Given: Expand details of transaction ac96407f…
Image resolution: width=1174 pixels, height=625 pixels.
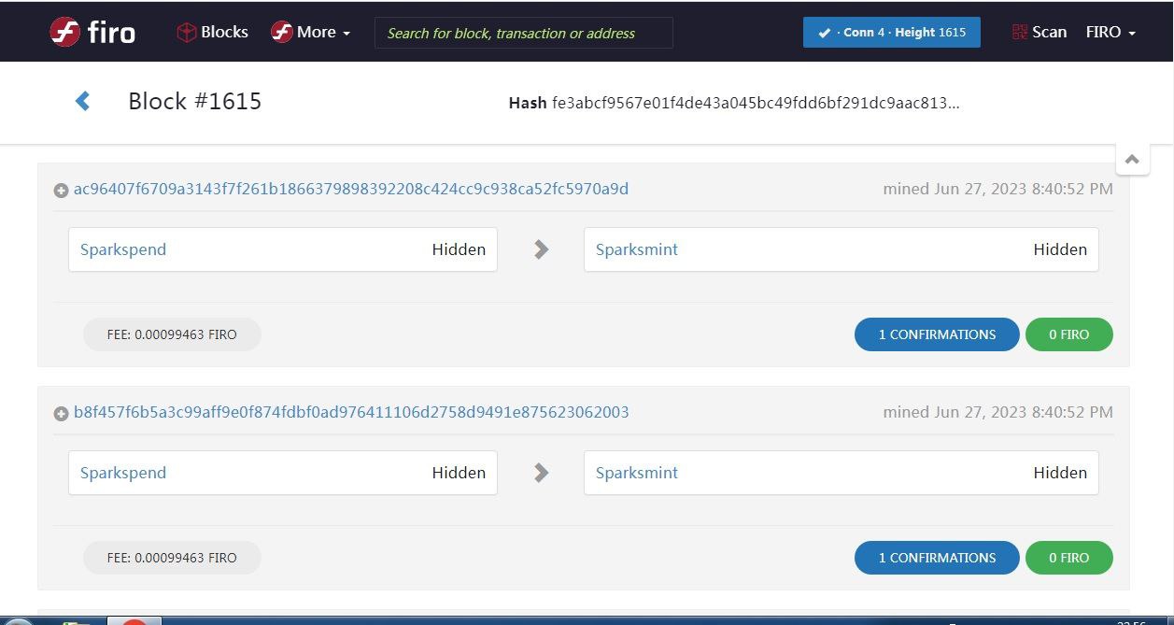Looking at the screenshot, I should (x=61, y=191).
